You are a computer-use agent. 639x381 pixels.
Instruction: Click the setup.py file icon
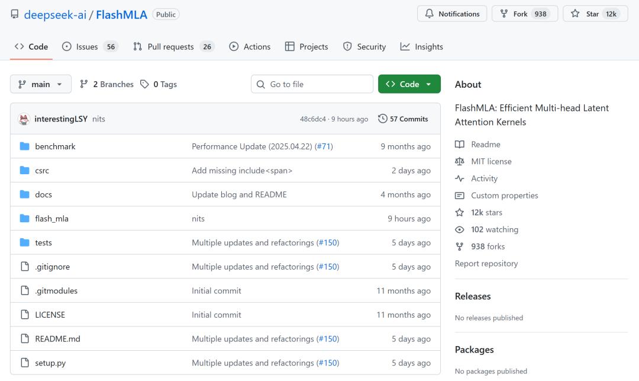[x=24, y=363]
